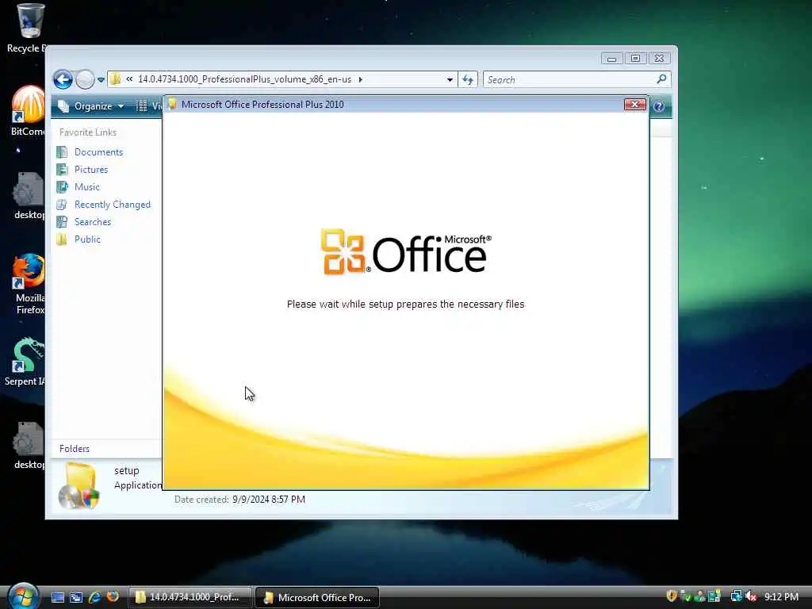Click the Searches folder icon
This screenshot has width=812, height=609.
62,222
